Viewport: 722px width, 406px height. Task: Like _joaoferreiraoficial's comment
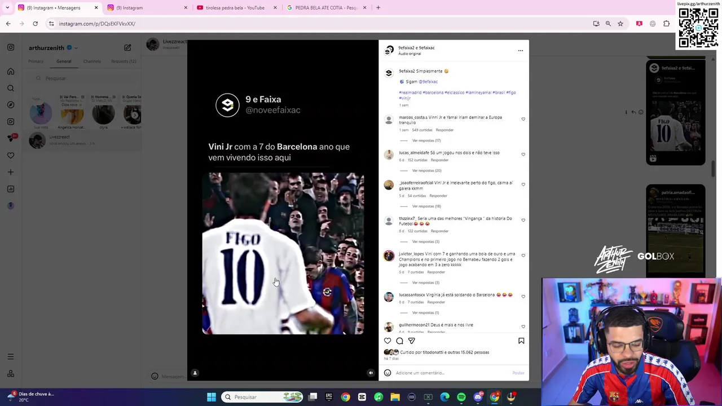(x=523, y=184)
